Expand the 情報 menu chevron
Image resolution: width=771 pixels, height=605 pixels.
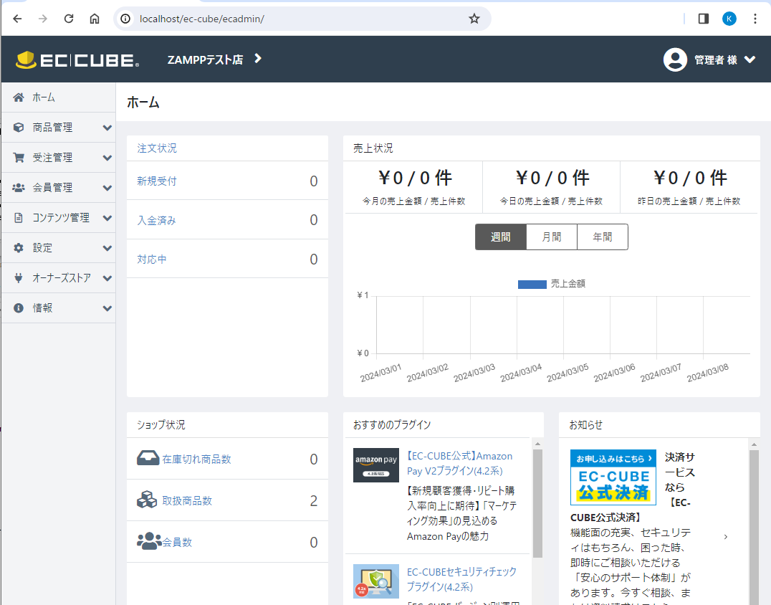tap(107, 308)
